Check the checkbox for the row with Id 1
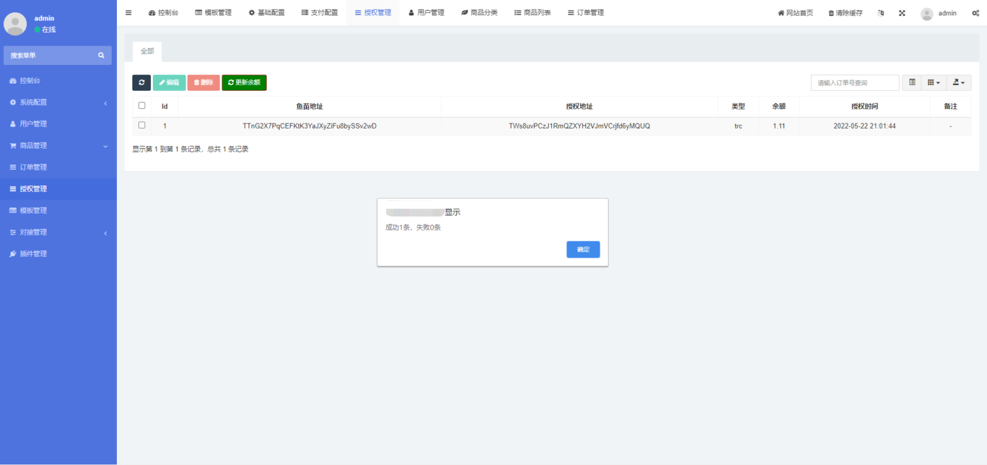 (142, 125)
